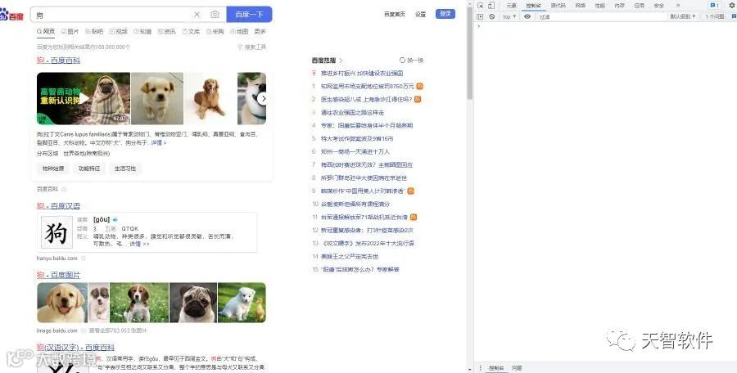Select the 网页 search tab

(46, 31)
